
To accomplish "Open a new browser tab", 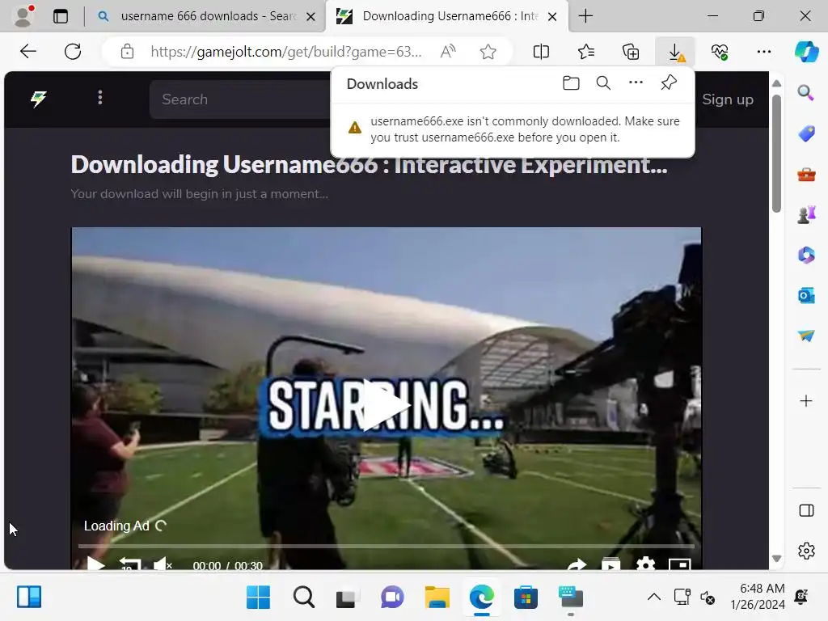I will pyautogui.click(x=585, y=16).
